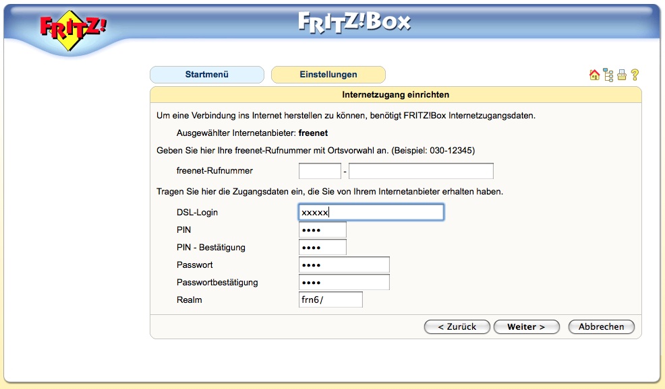Switch to the Einstellungen tab

pyautogui.click(x=328, y=75)
